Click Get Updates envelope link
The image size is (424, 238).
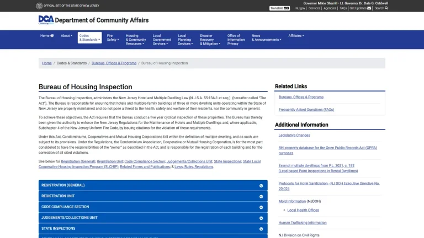360,8
